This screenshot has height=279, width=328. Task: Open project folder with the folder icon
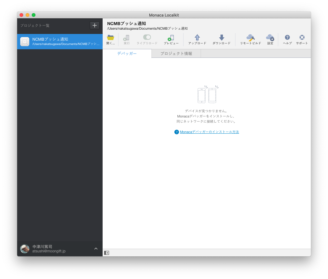[111, 38]
